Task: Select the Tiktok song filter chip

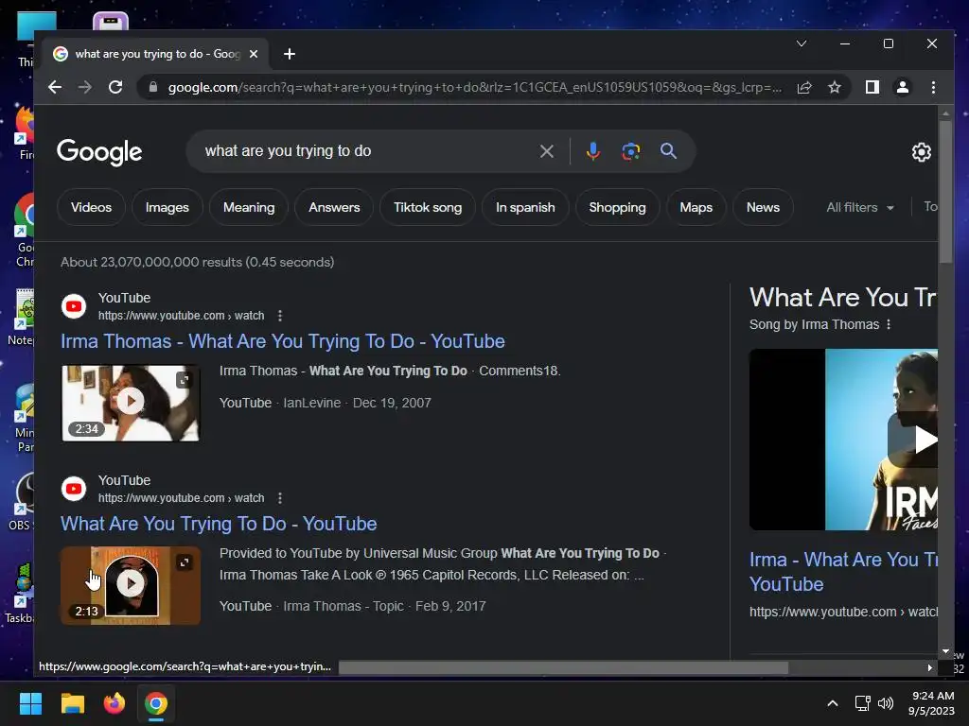Action: point(428,207)
